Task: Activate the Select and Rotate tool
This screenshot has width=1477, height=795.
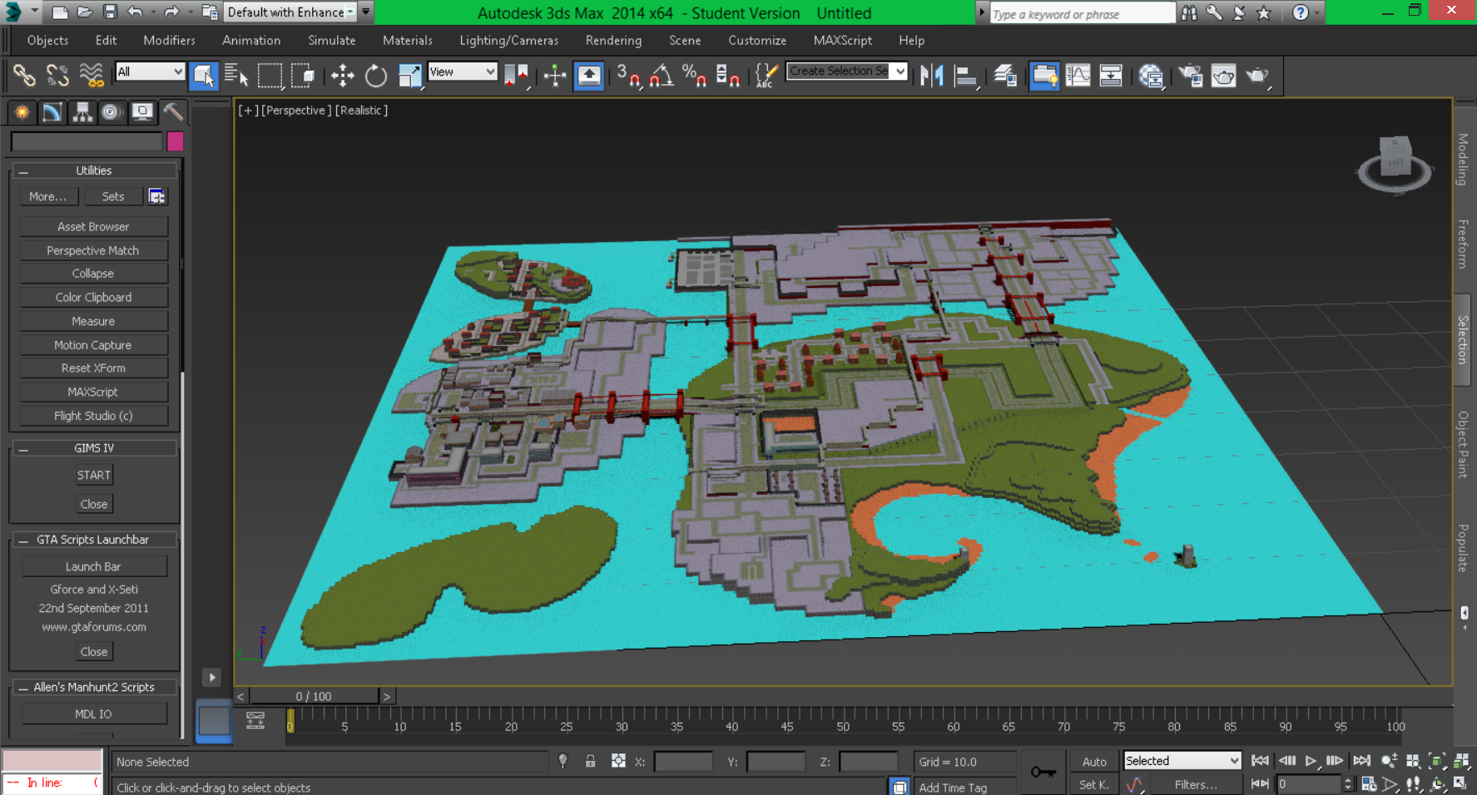Action: pyautogui.click(x=376, y=76)
